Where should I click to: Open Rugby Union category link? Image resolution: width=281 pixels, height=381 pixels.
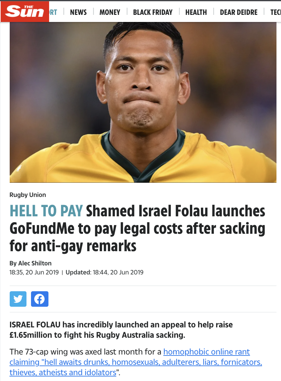tap(28, 195)
